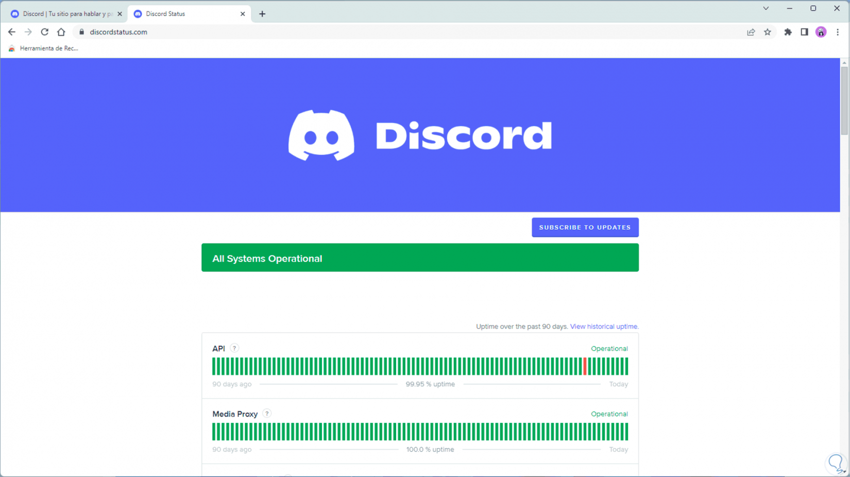Click the 99.95 % uptime text
Viewport: 850px width, 477px height.
430,384
